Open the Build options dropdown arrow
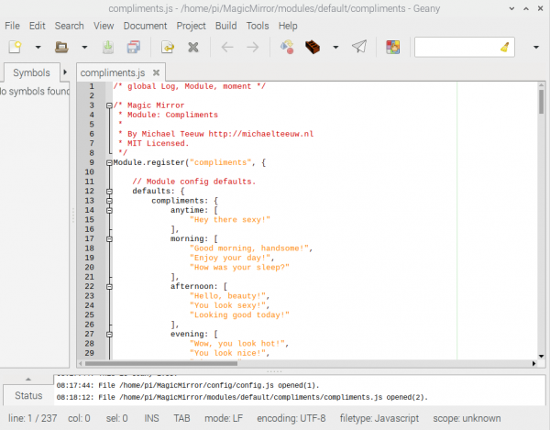550x430 pixels. (x=335, y=47)
